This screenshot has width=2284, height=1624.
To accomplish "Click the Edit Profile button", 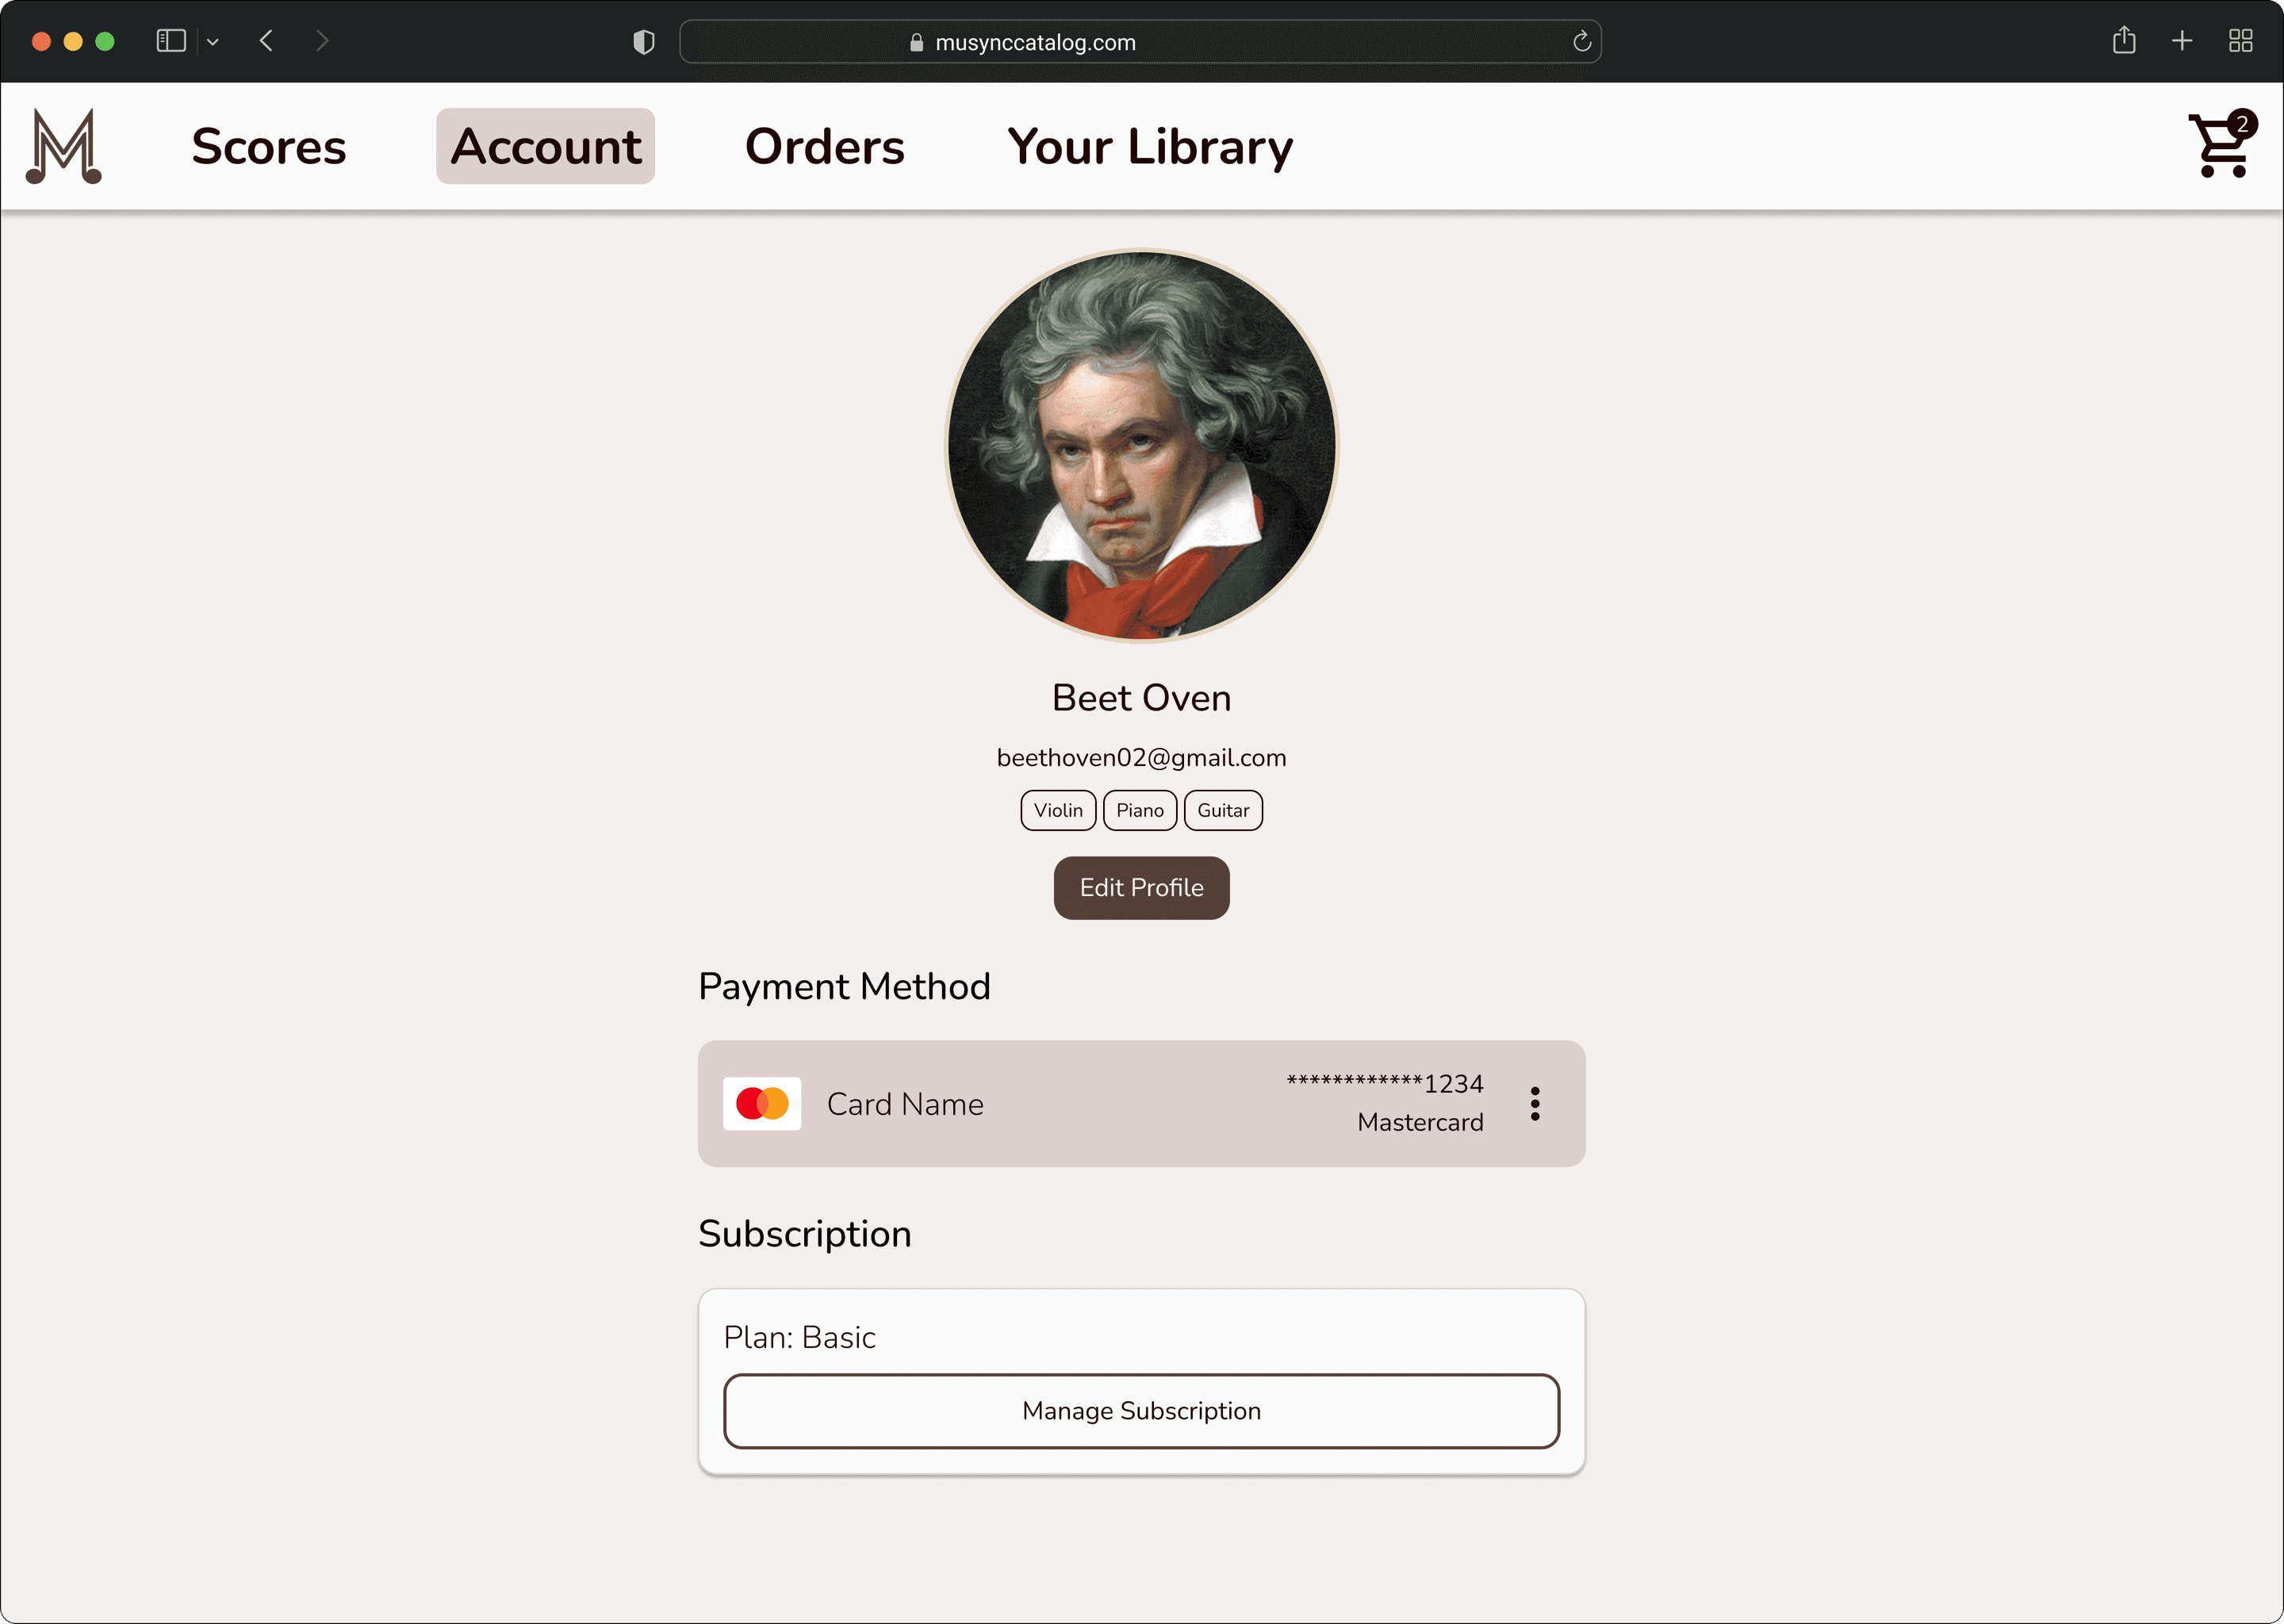I will pos(1141,888).
